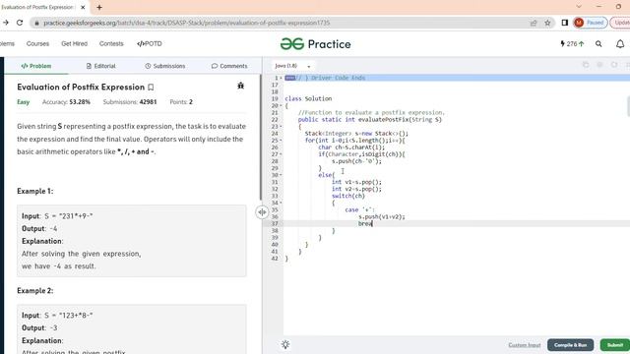Bookmark this page with the star icon
The height and width of the screenshot is (354, 630).
coord(547,23)
